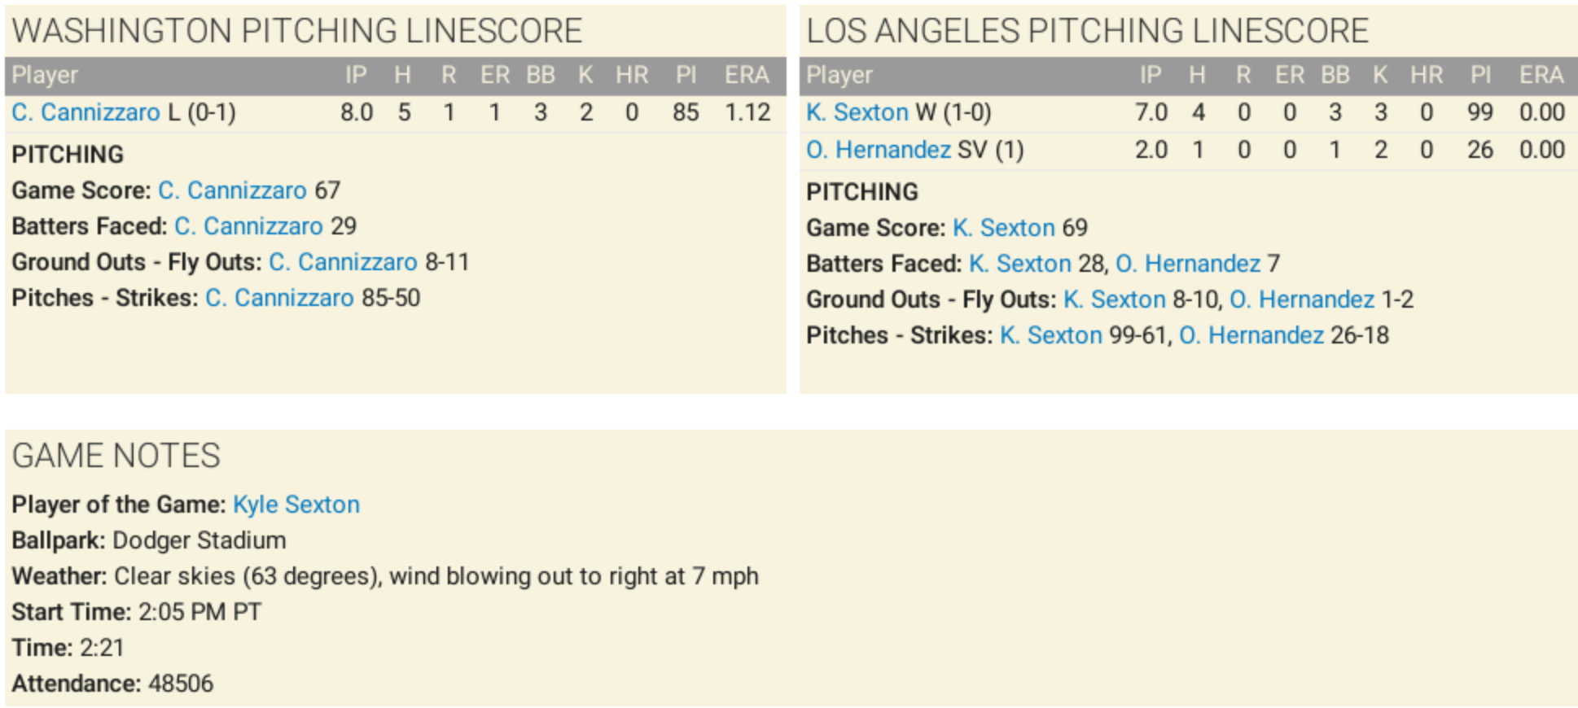
Task: Click O. Hernandez link before 26-18 pitches
Action: coord(1251,335)
